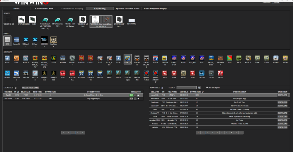Enable the Just look myself checkbox
The width and height of the screenshot is (293, 152).
207,88
